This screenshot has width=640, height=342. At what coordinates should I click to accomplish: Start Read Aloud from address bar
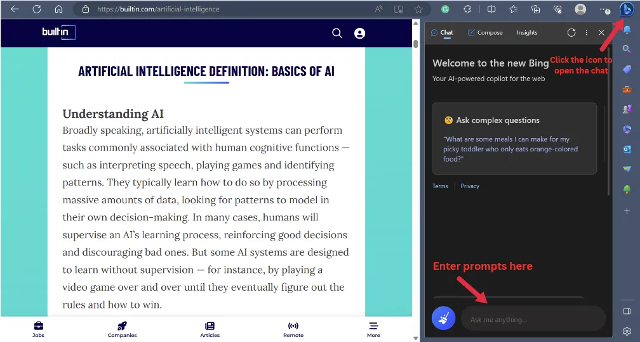pos(379,9)
